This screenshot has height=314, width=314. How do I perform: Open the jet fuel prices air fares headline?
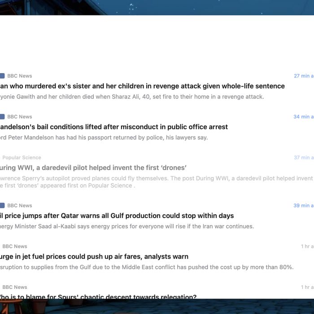click(94, 257)
